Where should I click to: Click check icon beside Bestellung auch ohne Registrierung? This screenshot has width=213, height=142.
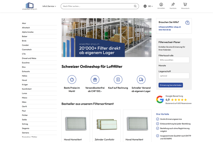click(x=158, y=128)
